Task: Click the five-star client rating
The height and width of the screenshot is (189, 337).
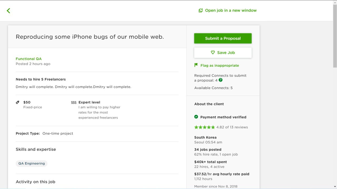Action: (x=205, y=127)
